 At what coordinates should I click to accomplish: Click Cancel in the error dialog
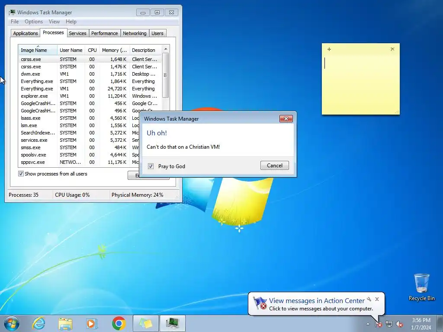[x=275, y=166]
